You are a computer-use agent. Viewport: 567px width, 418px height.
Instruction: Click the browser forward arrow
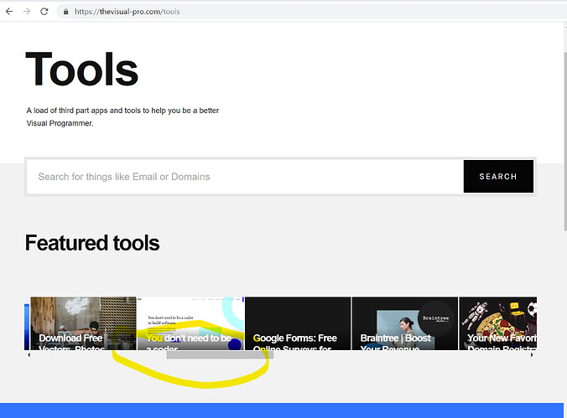pyautogui.click(x=27, y=12)
